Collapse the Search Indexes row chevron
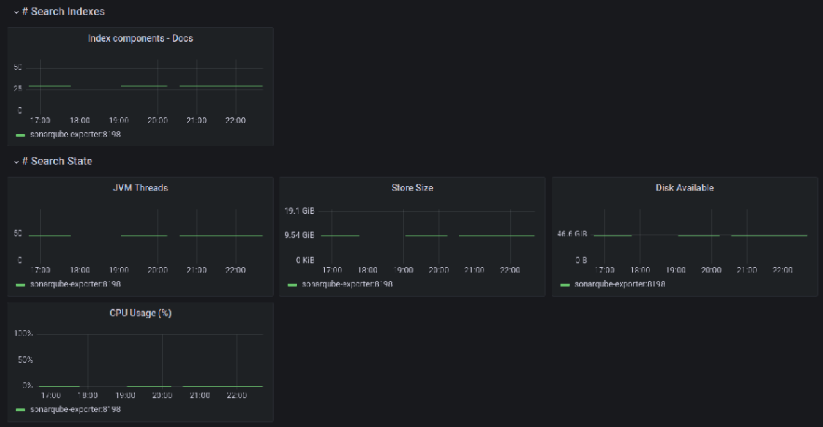Viewport: 823px width, 427px height. tap(17, 12)
